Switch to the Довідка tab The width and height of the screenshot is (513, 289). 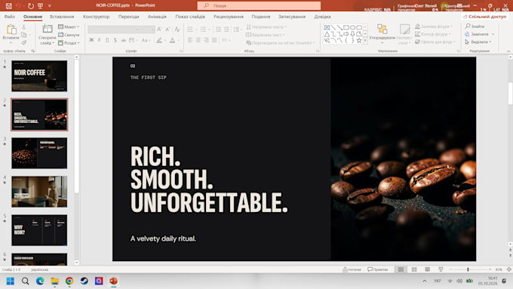click(x=322, y=17)
